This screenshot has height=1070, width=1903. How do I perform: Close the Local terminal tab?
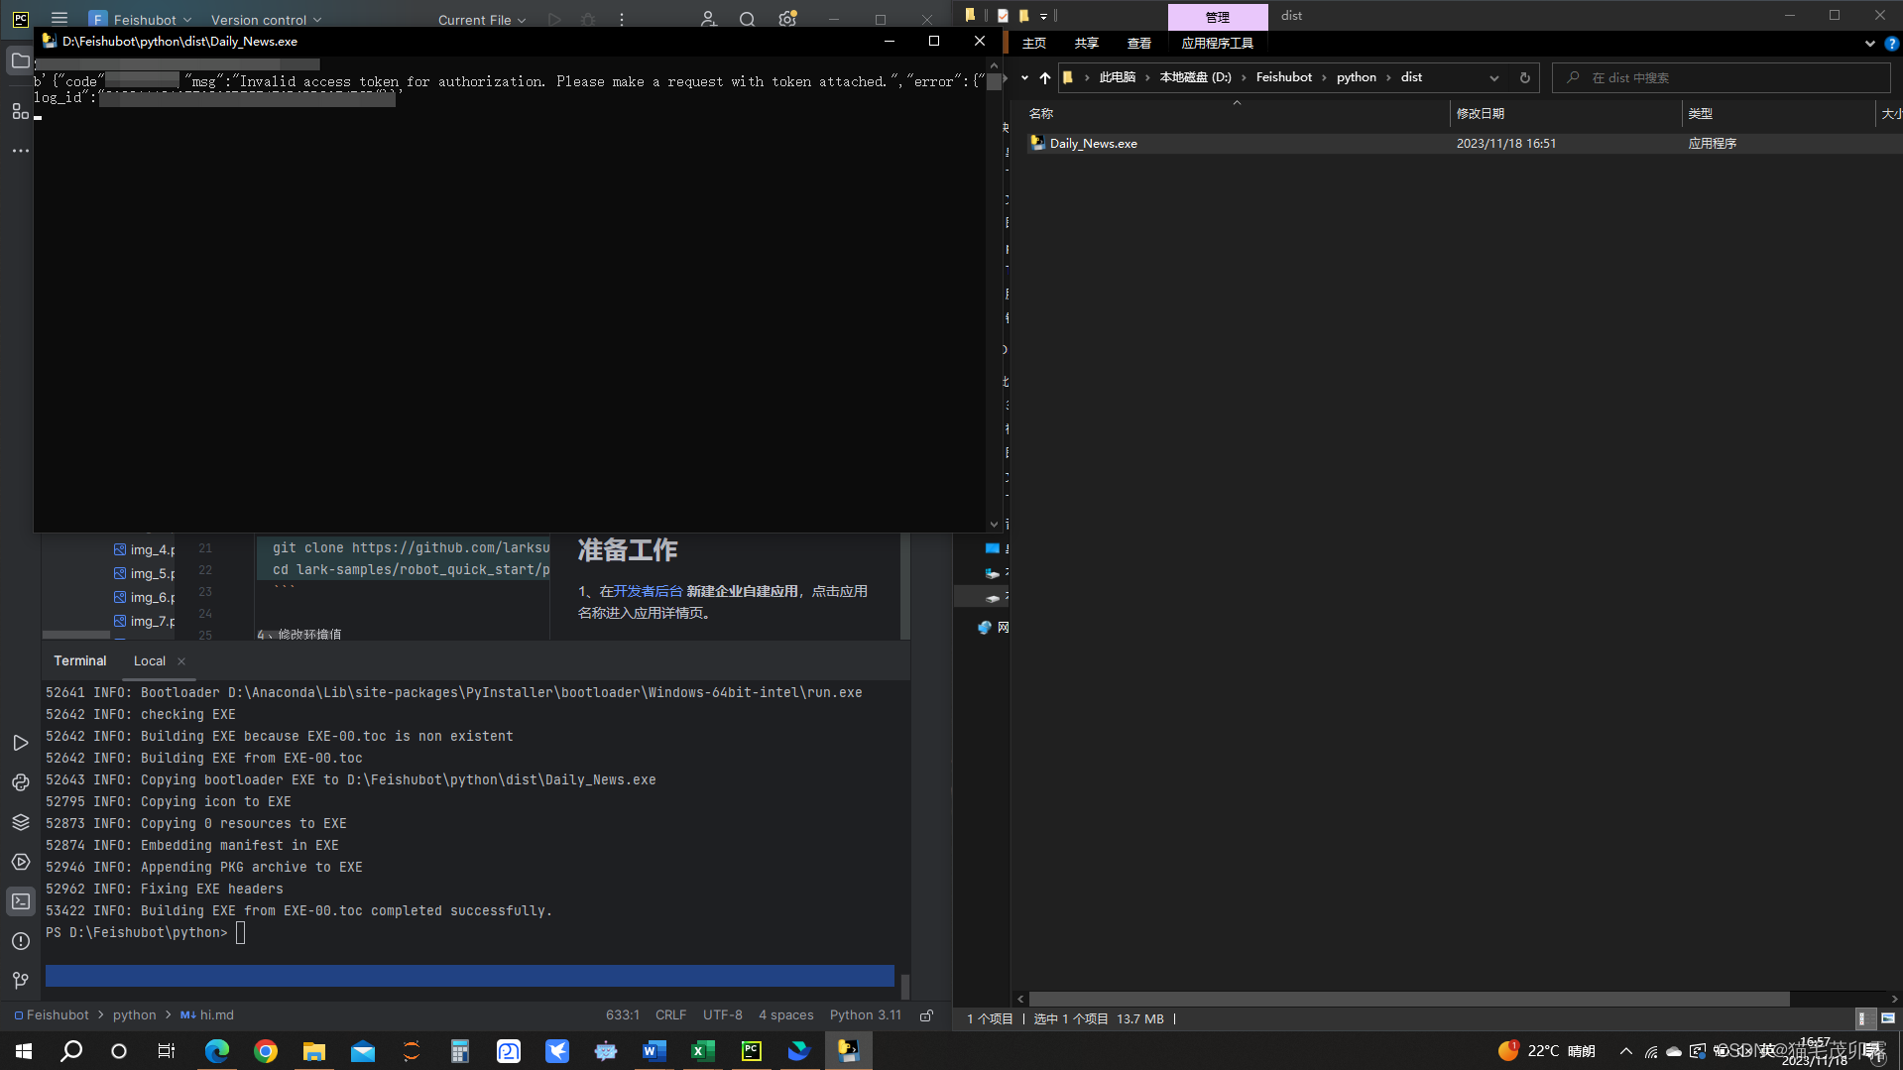pyautogui.click(x=181, y=661)
